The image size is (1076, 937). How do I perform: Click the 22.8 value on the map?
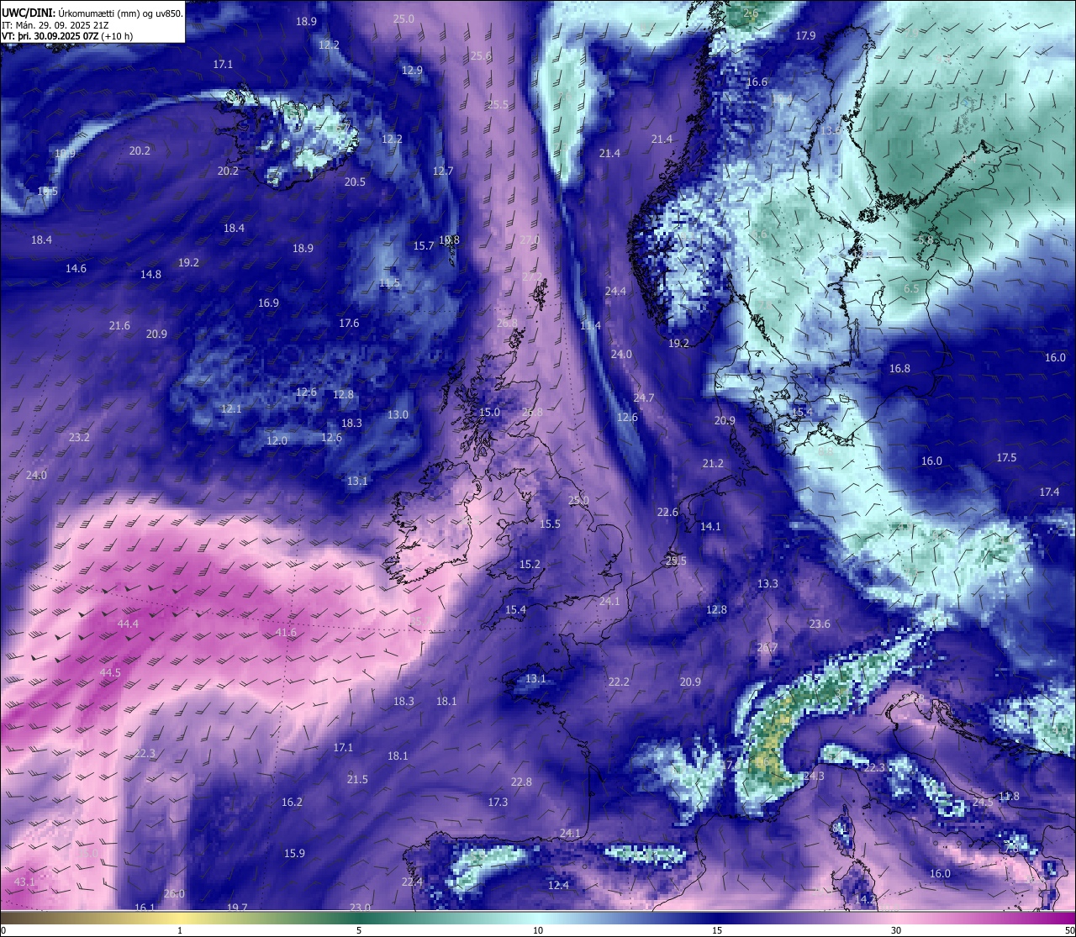point(521,782)
